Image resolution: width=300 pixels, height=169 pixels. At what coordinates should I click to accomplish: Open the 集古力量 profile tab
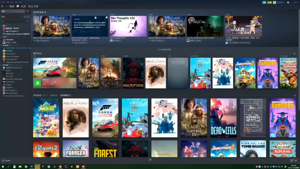tap(33, 6)
